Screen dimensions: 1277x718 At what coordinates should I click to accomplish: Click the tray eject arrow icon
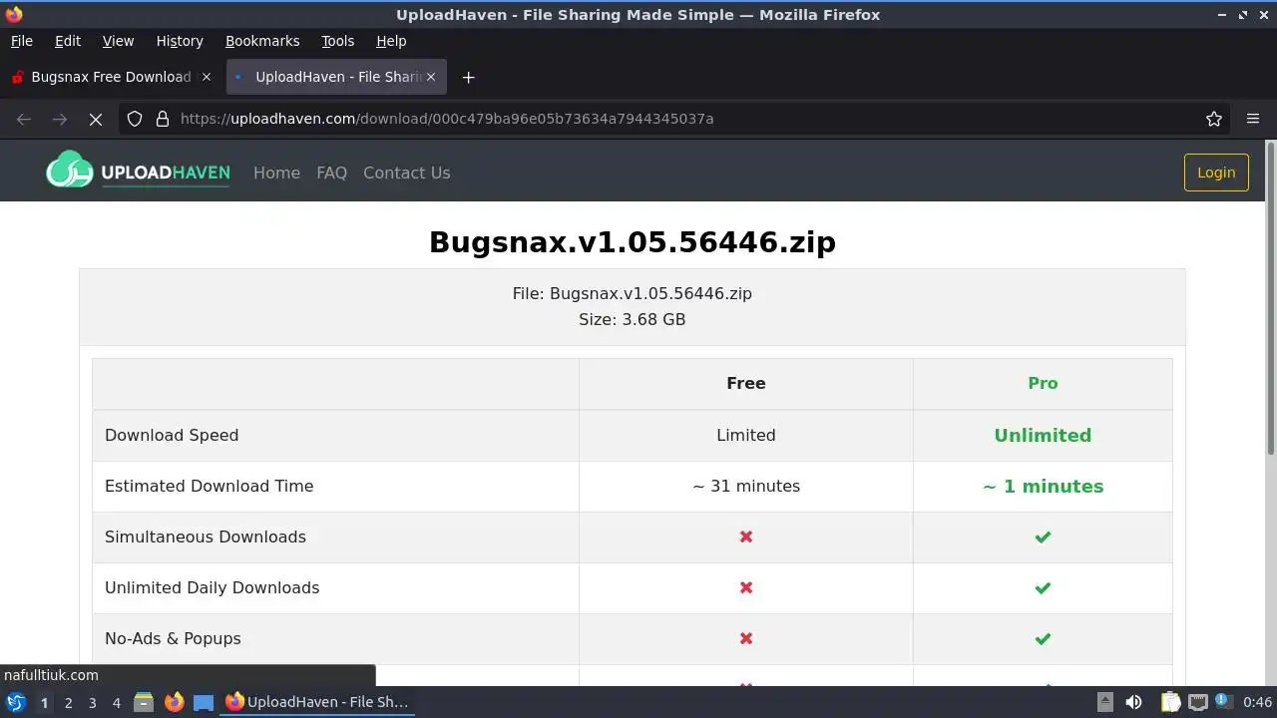1104,702
